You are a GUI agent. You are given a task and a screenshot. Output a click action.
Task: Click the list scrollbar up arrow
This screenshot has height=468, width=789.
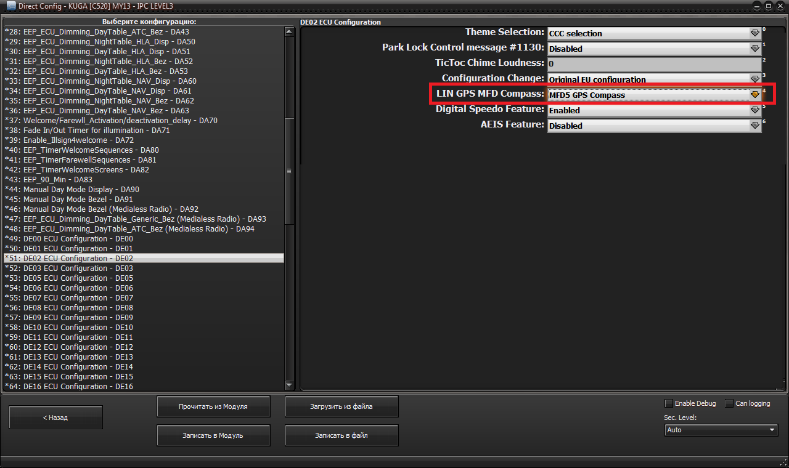(x=289, y=31)
